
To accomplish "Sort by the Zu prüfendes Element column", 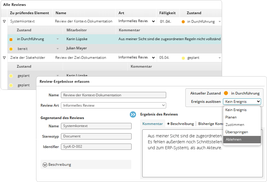I will [x=30, y=13].
